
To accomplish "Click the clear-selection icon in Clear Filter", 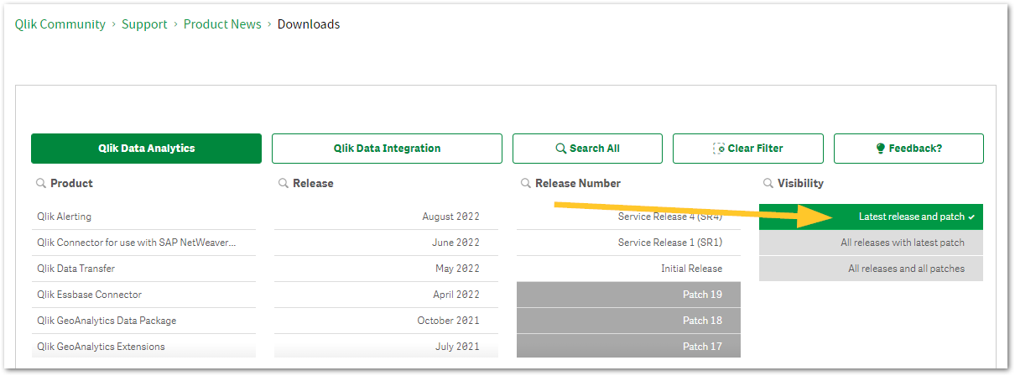I will 719,149.
